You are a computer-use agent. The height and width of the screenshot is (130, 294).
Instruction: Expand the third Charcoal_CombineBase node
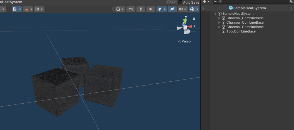point(220,27)
